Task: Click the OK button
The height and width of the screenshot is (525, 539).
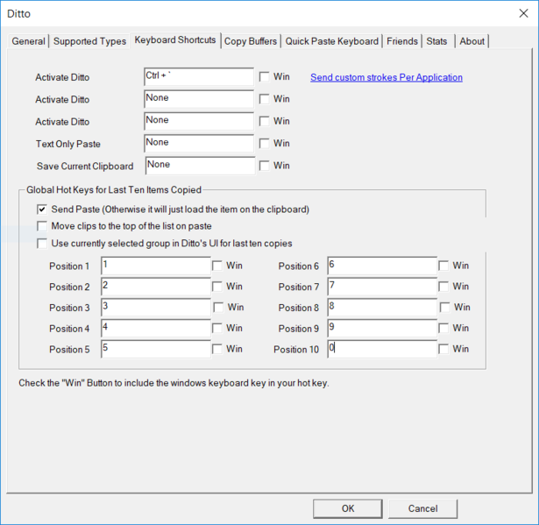Action: tap(348, 508)
